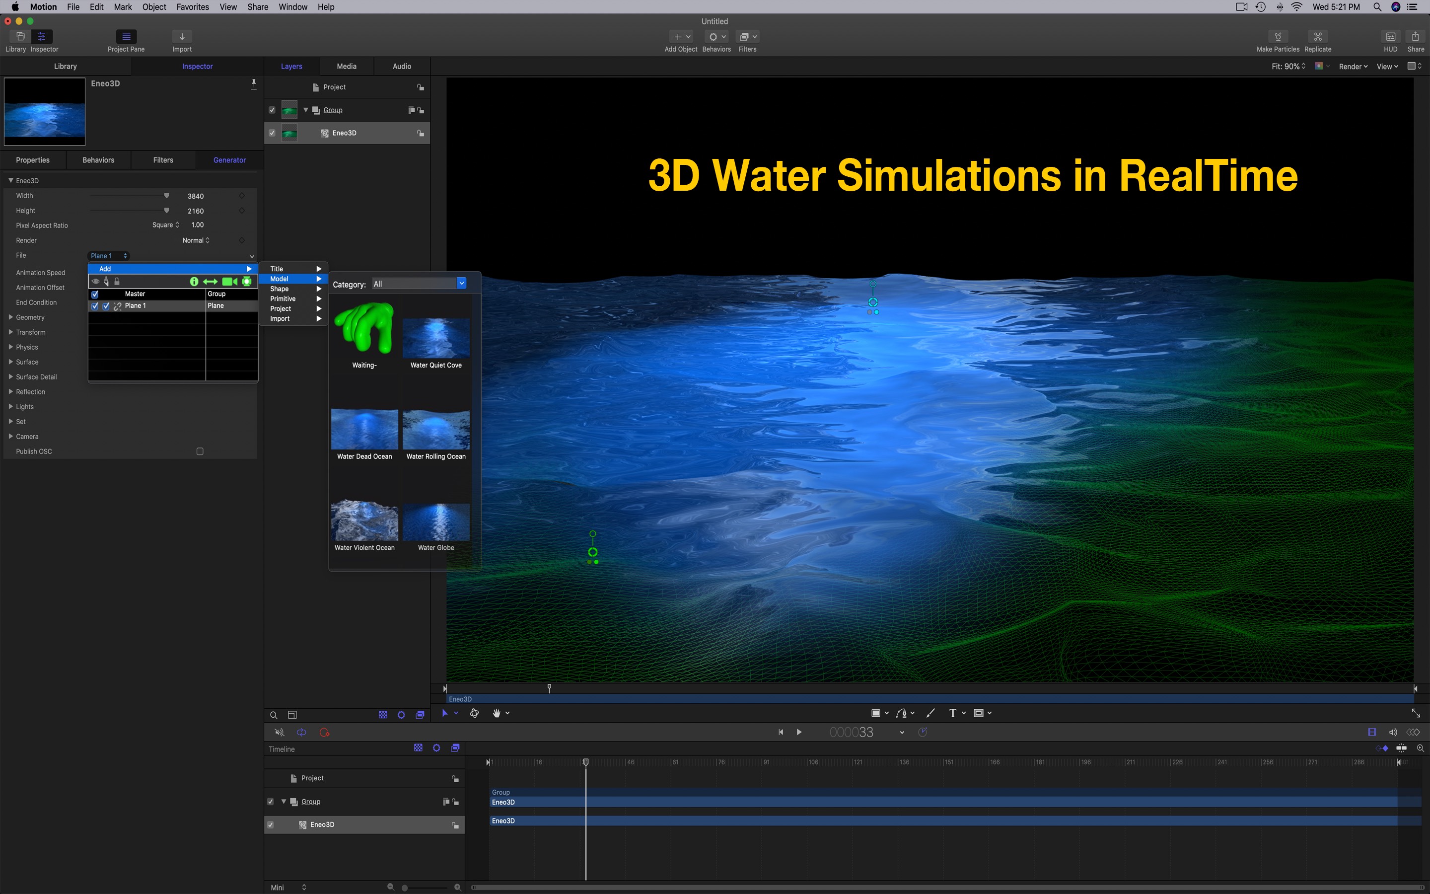Switch to the Audio tab
The width and height of the screenshot is (1430, 894).
(402, 66)
